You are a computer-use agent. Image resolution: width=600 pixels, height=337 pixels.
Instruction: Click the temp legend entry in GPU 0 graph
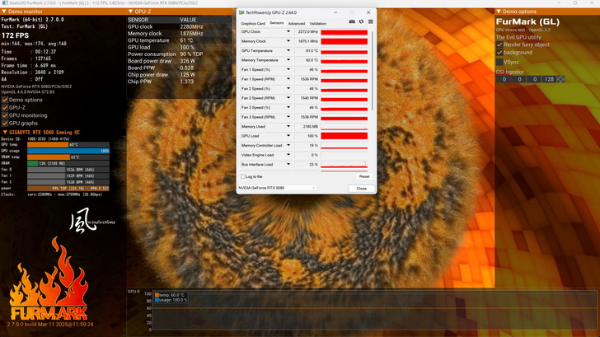[170, 295]
